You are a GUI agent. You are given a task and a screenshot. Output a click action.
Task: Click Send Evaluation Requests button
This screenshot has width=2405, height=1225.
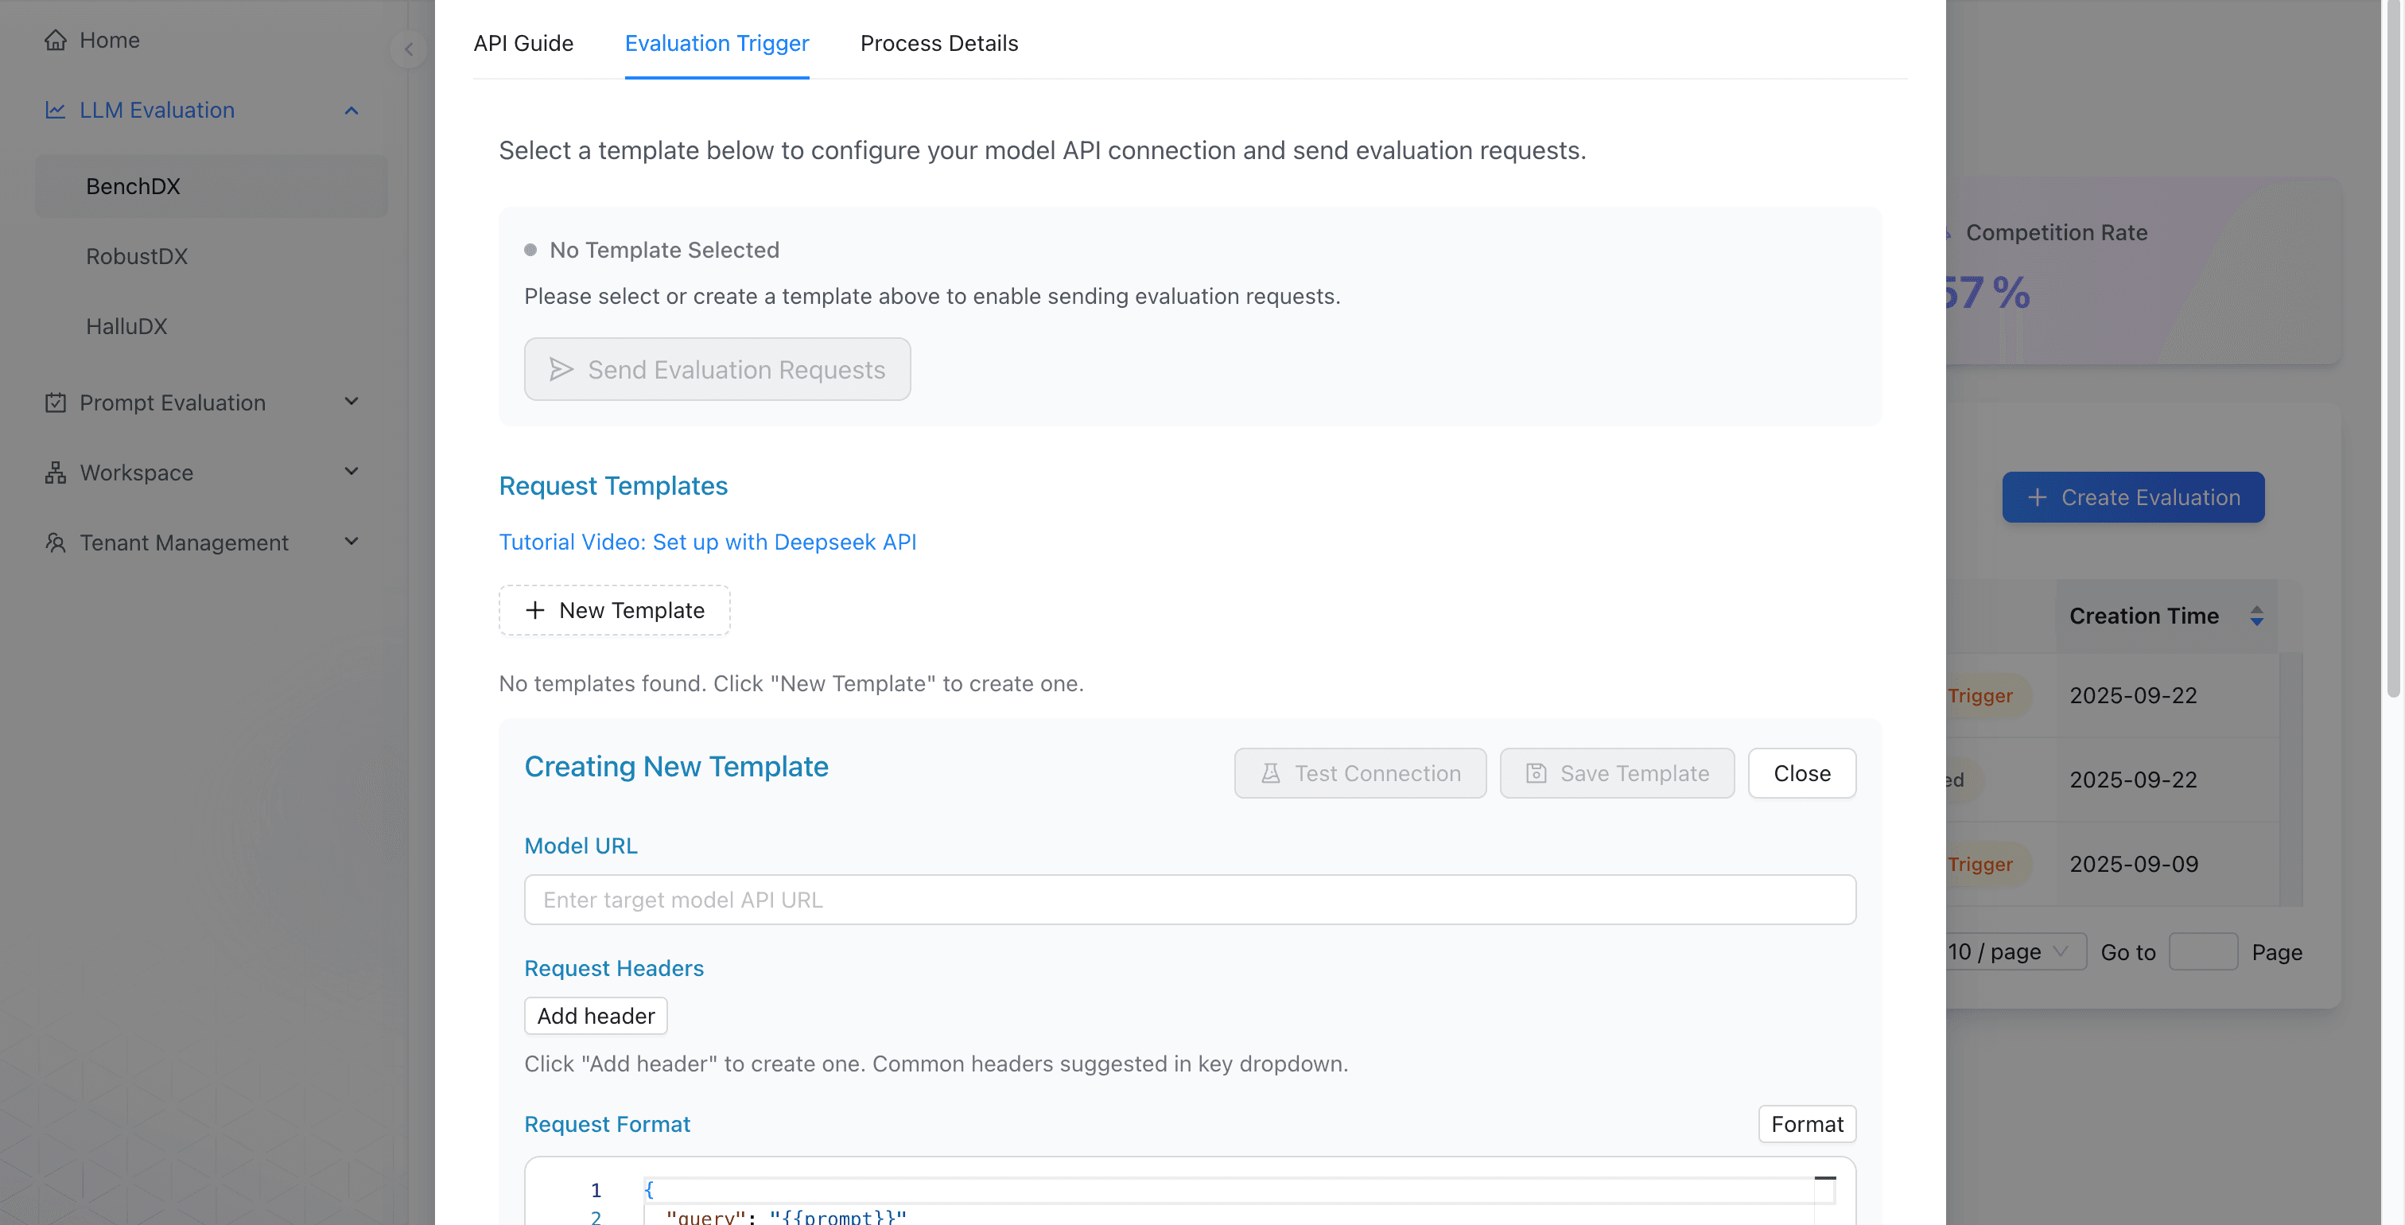[717, 370]
